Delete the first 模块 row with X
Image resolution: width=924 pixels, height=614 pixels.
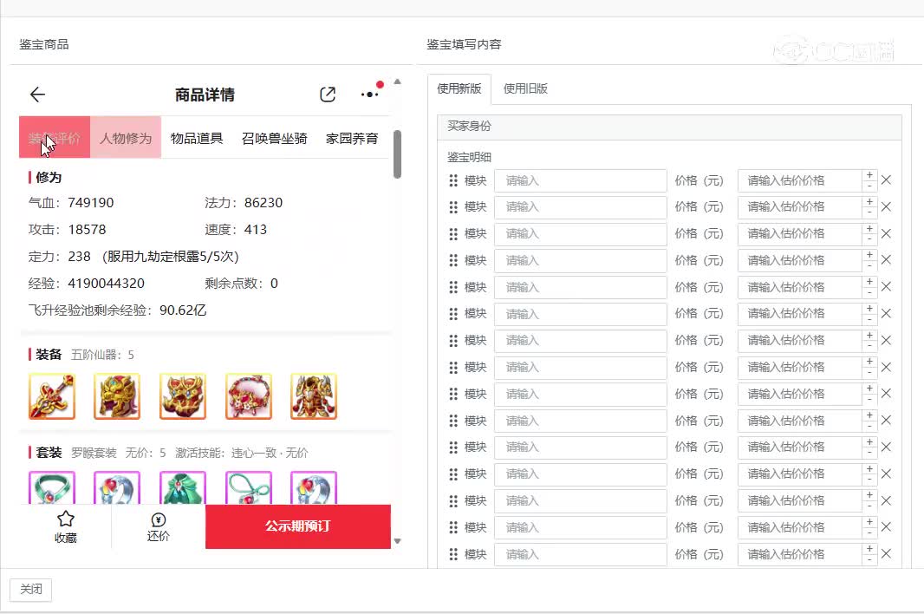point(886,180)
